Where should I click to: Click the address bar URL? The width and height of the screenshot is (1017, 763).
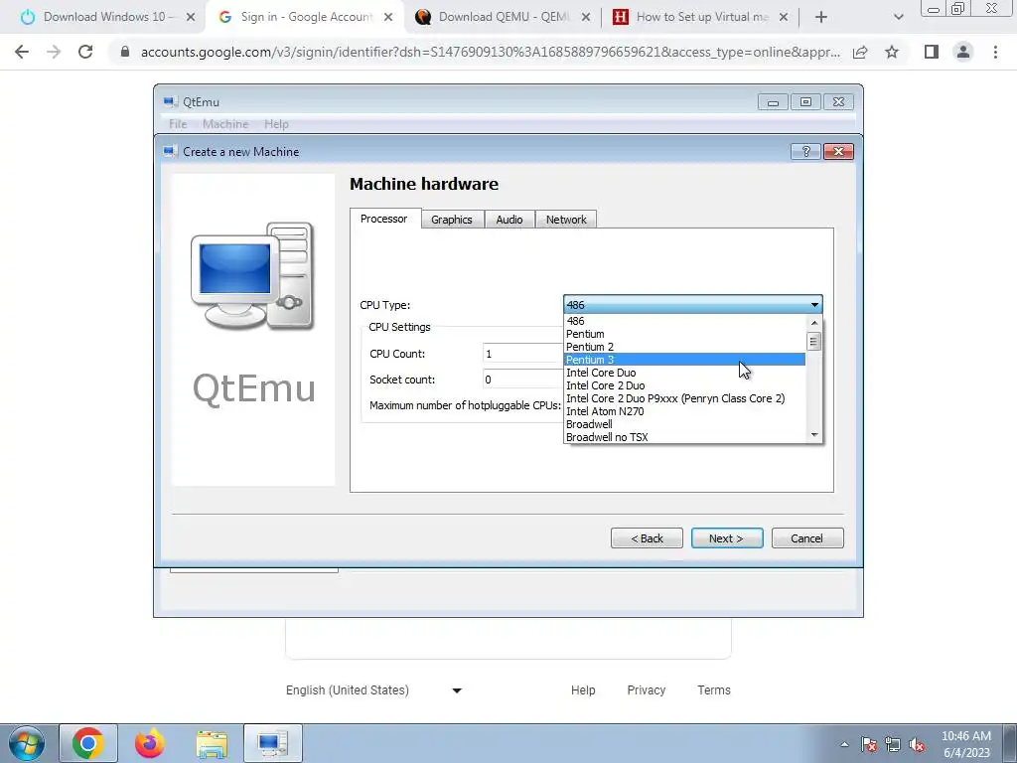(491, 52)
